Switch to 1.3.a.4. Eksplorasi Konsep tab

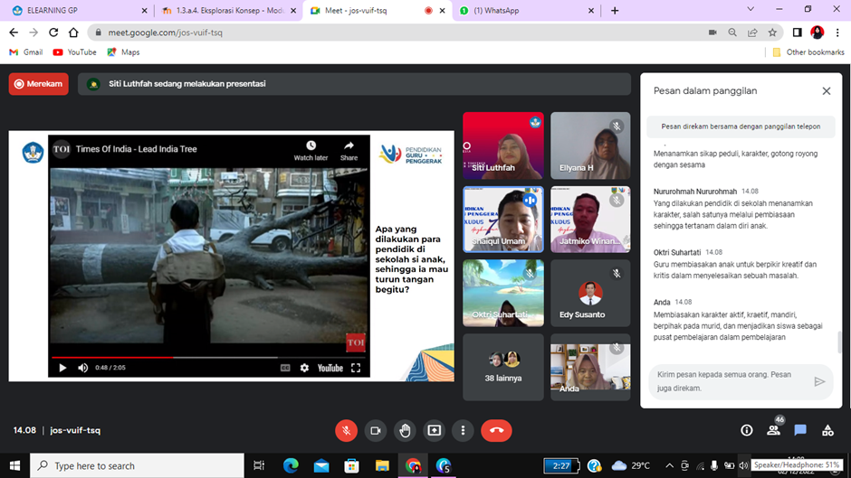pyautogui.click(x=227, y=10)
